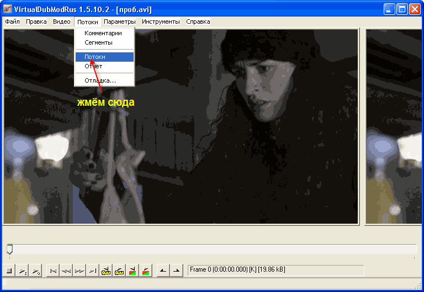Click the input video pane
Image resolution: width=424 pixels, height=292 pixels.
(181, 127)
